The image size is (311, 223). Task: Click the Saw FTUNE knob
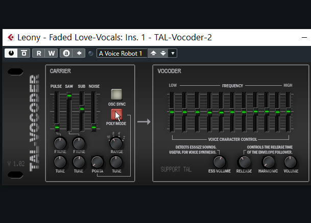[x=79, y=143]
